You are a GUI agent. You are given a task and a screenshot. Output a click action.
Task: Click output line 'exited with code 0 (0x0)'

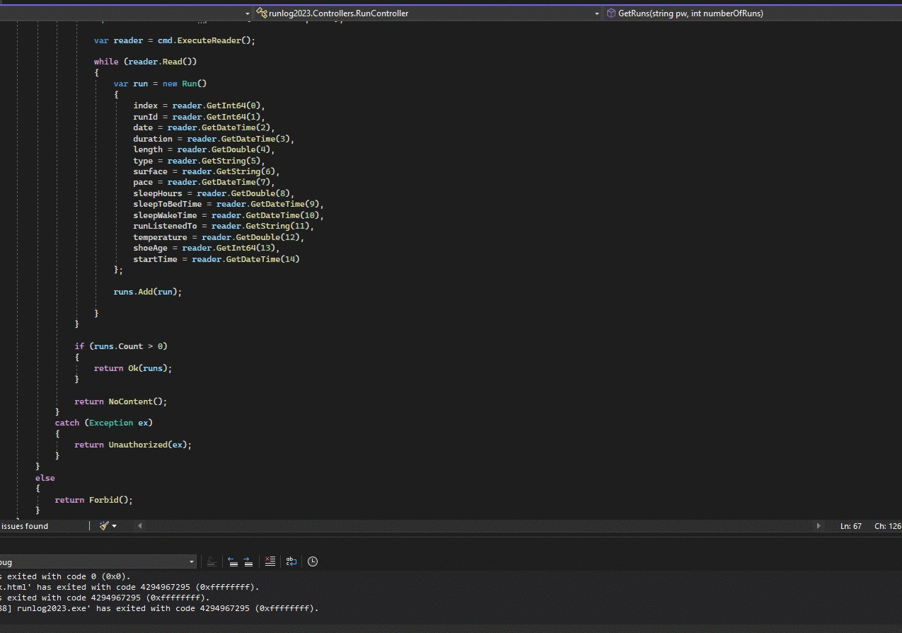pos(65,576)
